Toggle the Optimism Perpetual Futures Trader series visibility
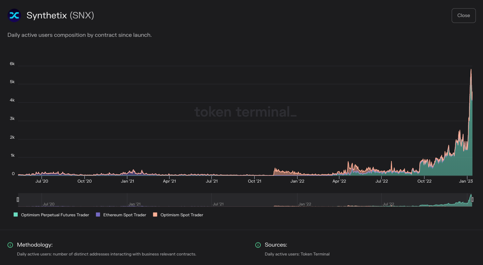 click(x=55, y=215)
